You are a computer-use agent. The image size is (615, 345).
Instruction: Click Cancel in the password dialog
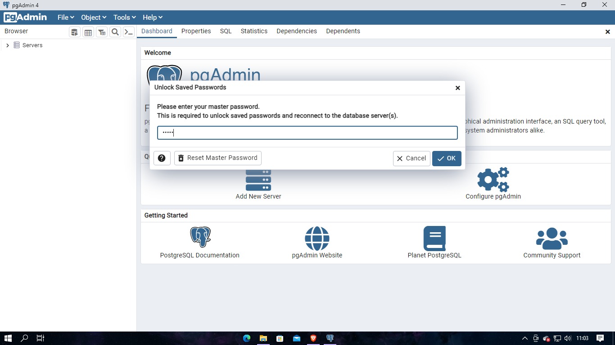(x=412, y=159)
